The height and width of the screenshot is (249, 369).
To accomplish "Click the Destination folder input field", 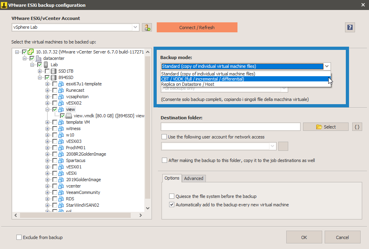I will pyautogui.click(x=231, y=127).
